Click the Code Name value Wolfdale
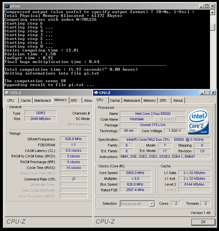 (137, 119)
